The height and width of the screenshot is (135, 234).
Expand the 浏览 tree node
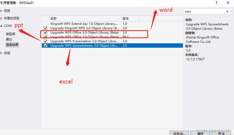[1, 53]
